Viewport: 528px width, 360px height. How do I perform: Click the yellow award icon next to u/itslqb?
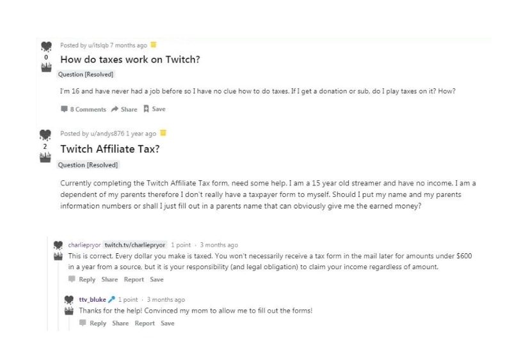(154, 45)
